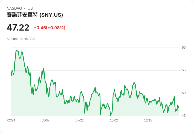Select the 07/22 date on x-axis
193x134 pixels.
(80, 120)
